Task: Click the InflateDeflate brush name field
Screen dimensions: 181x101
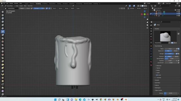Action: point(161,43)
